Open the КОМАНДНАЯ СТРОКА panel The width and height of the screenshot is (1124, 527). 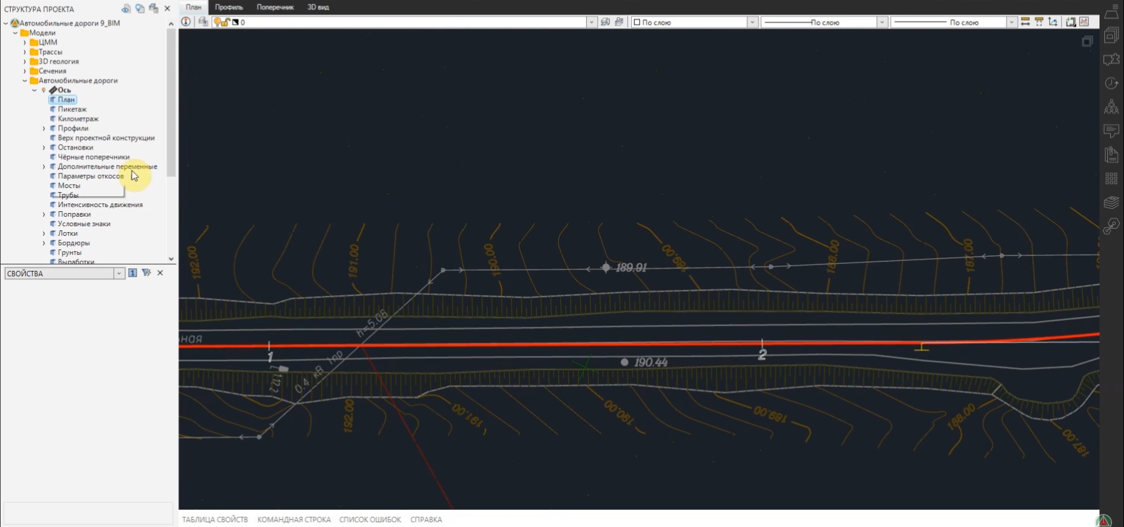(293, 519)
